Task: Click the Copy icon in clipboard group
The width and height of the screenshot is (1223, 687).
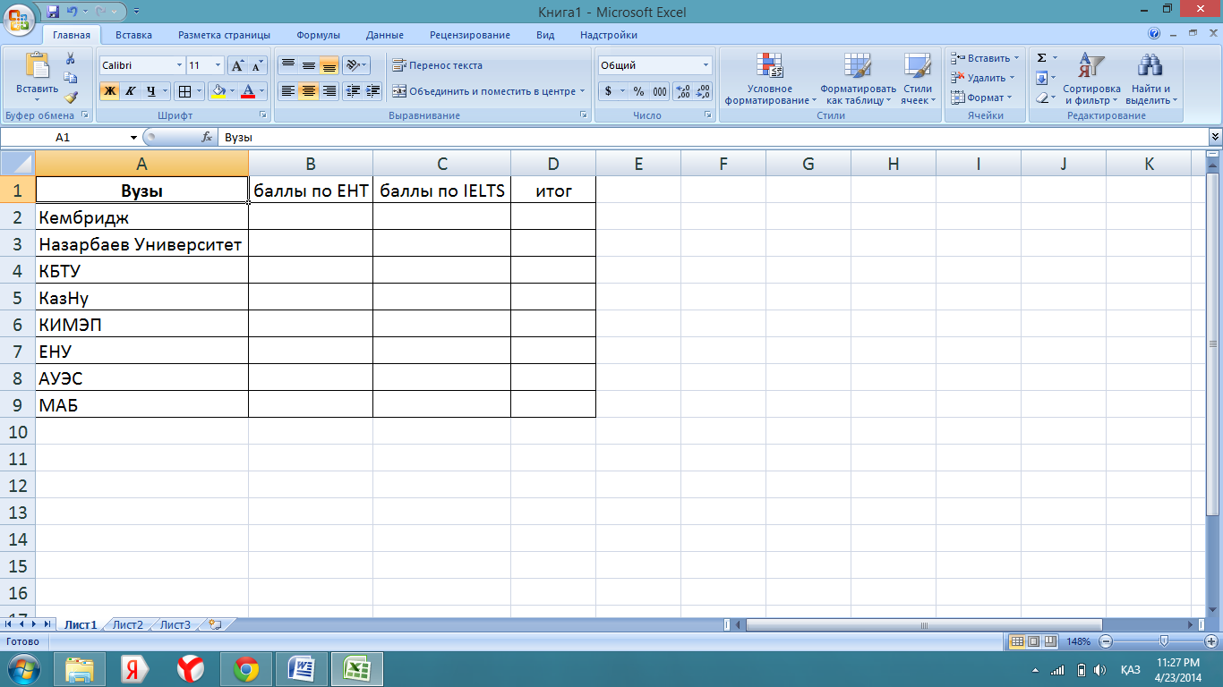Action: tap(71, 78)
